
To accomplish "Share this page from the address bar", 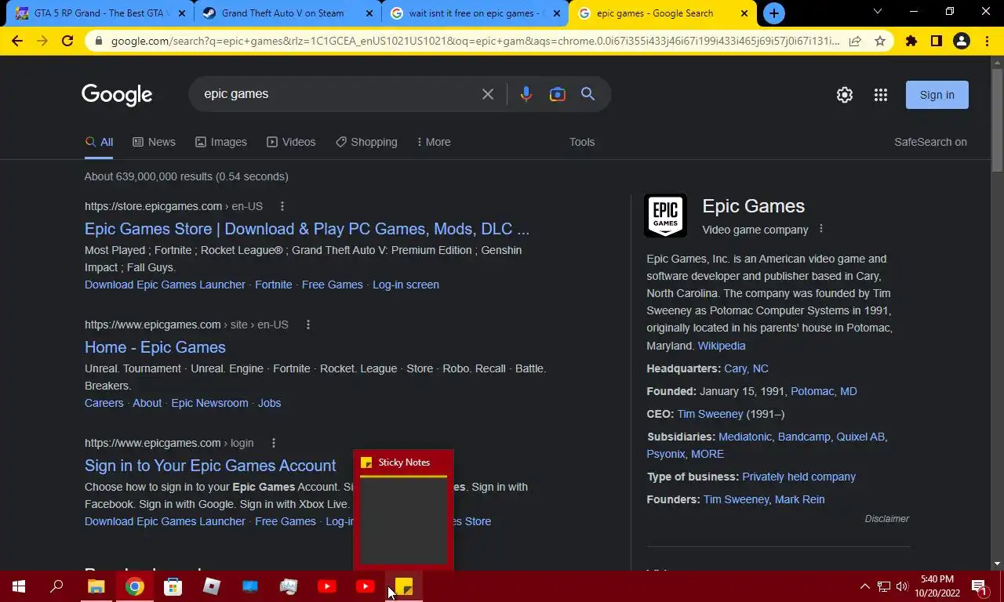I will coord(855,41).
